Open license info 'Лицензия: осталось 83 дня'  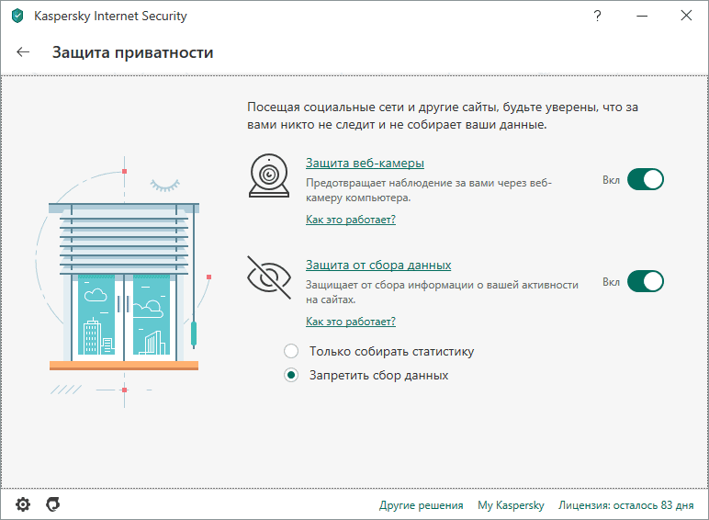tap(625, 505)
